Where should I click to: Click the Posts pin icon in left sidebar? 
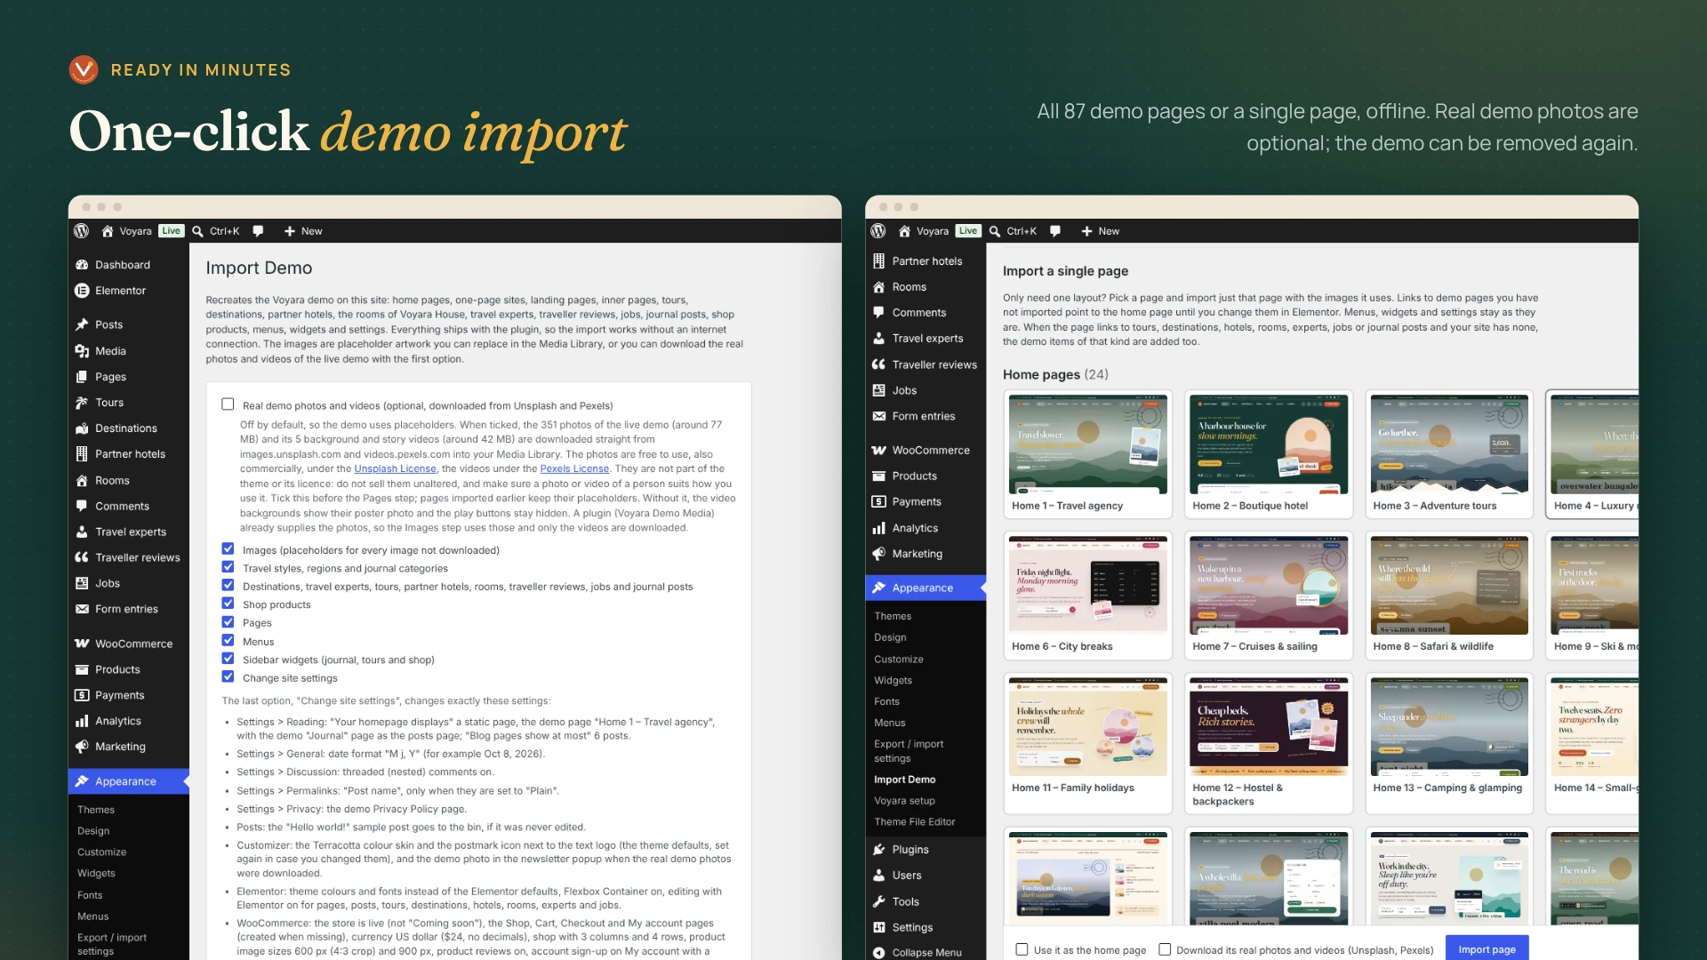tap(82, 324)
